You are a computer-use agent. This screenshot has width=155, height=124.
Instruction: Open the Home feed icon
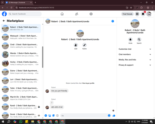point(62,14)
